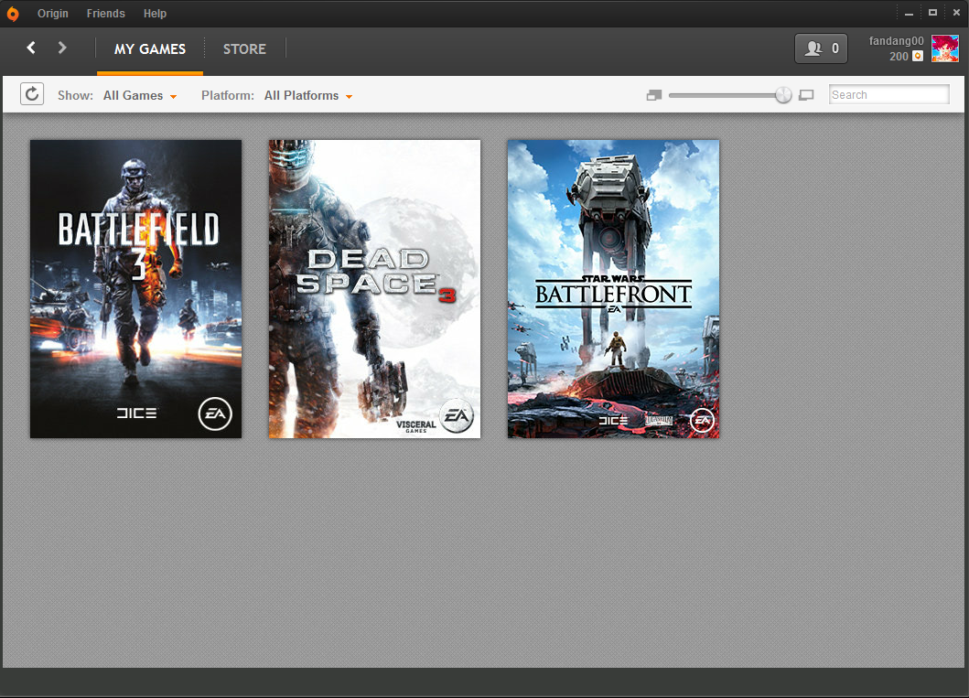Image resolution: width=969 pixels, height=698 pixels.
Task: Select the Star Wars Battlefront tile
Action: coord(613,289)
